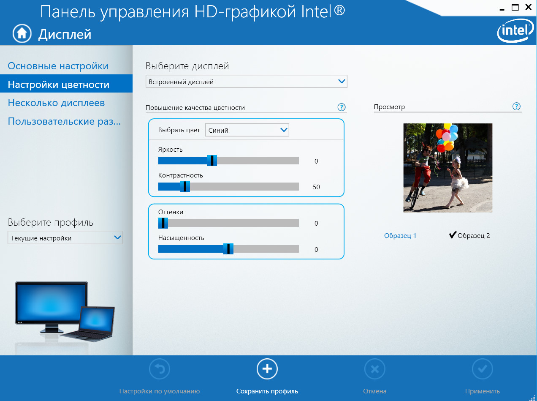Go to Несколько дисплеев section
537x401 pixels.
point(56,103)
